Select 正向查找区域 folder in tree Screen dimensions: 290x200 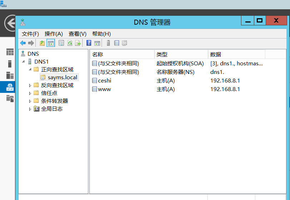(57, 69)
